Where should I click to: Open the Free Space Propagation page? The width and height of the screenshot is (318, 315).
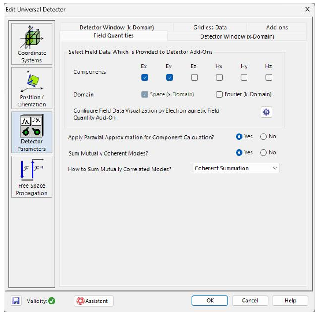tap(32, 177)
